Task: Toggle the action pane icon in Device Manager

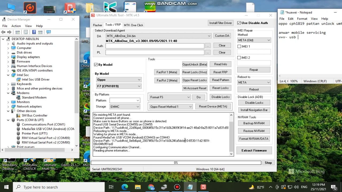Action: pyautogui.click(x=40, y=32)
